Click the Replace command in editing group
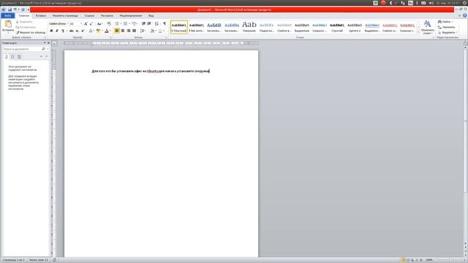The image size is (468, 263). pyautogui.click(x=446, y=27)
